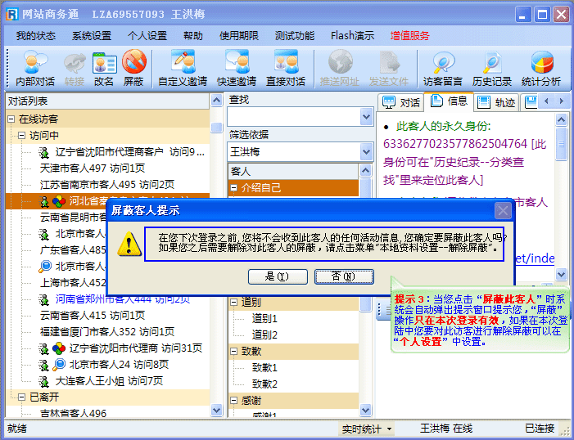Click the 内部对话 toolbar icon

(35, 69)
